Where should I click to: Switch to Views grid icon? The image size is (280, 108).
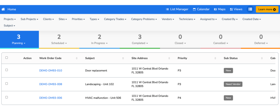point(231,9)
